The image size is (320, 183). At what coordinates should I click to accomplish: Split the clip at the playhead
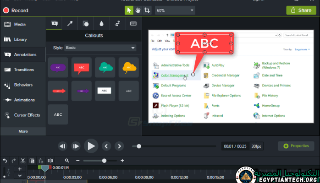tap(50, 161)
